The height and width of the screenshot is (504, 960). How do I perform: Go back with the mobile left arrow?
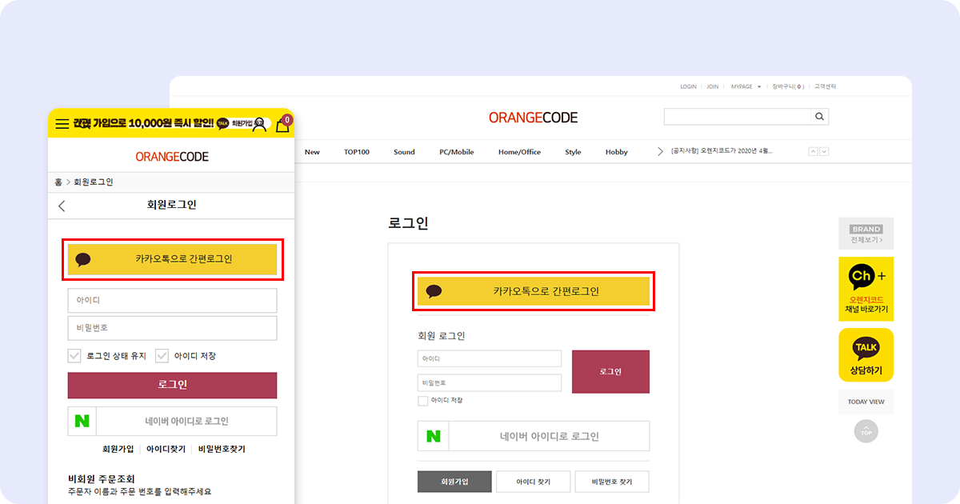click(x=62, y=206)
